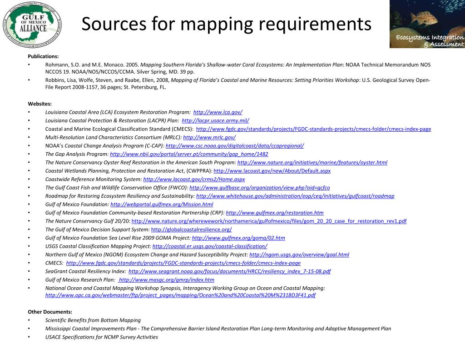Click the 'Publications:' heading

(x=43, y=56)
